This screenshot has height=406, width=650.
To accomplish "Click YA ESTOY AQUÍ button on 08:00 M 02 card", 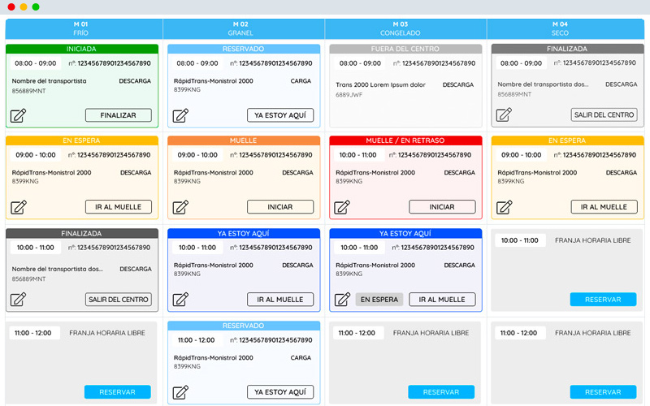I will 280,115.
